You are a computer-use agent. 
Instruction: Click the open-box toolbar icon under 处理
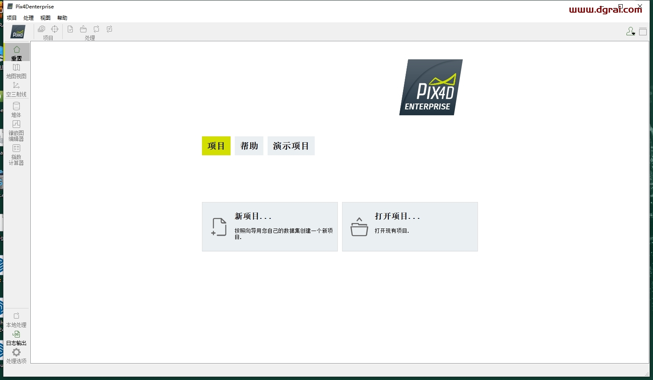coord(83,29)
